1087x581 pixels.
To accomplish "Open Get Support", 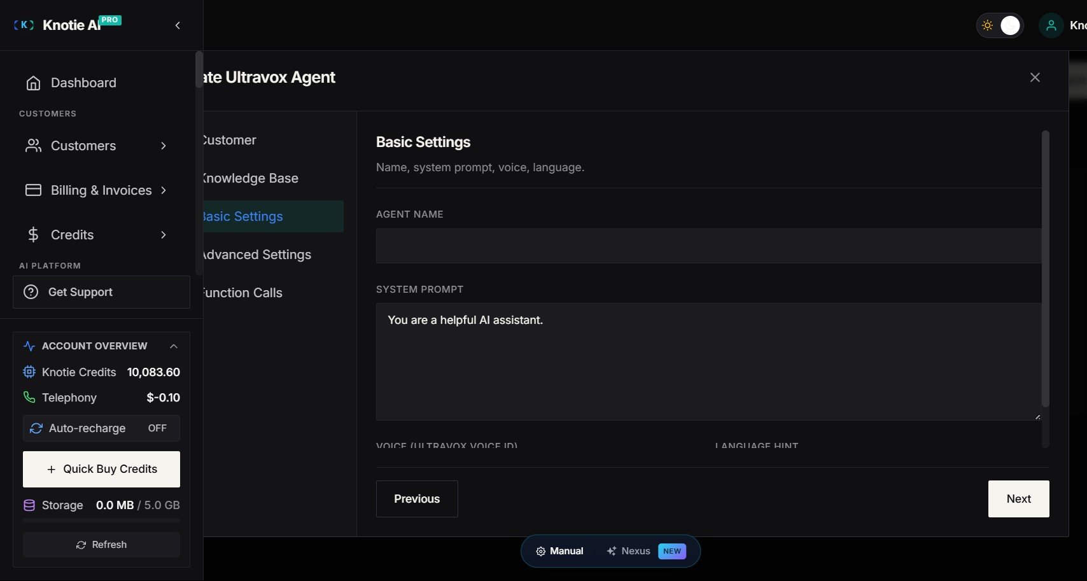I will coord(101,292).
